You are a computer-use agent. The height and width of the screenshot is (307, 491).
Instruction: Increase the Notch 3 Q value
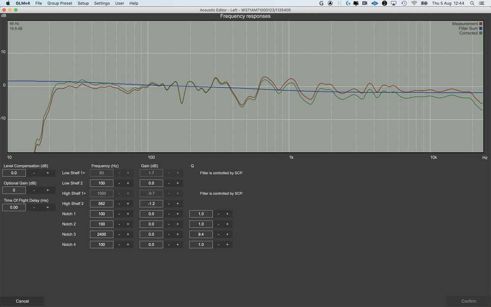pos(227,234)
